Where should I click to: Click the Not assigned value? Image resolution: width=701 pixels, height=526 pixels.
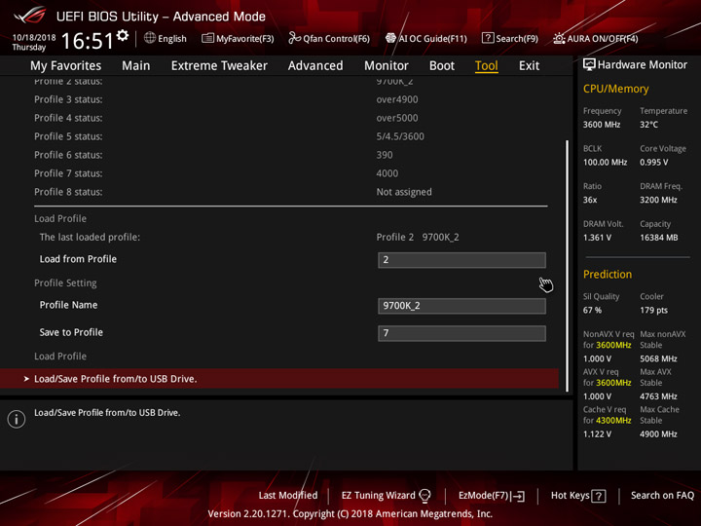tap(404, 192)
